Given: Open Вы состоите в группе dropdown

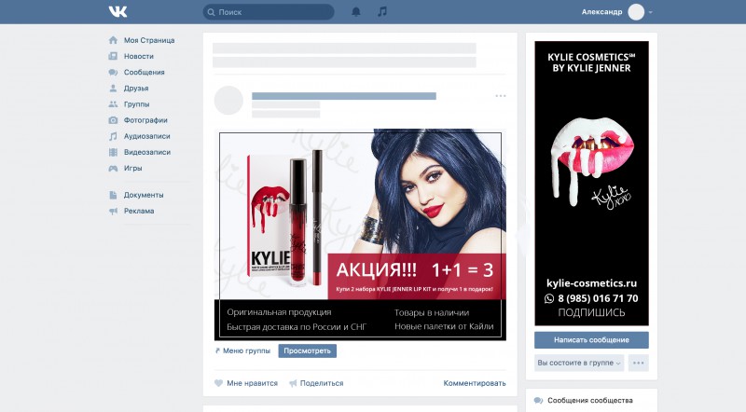Looking at the screenshot, I should click(x=579, y=363).
